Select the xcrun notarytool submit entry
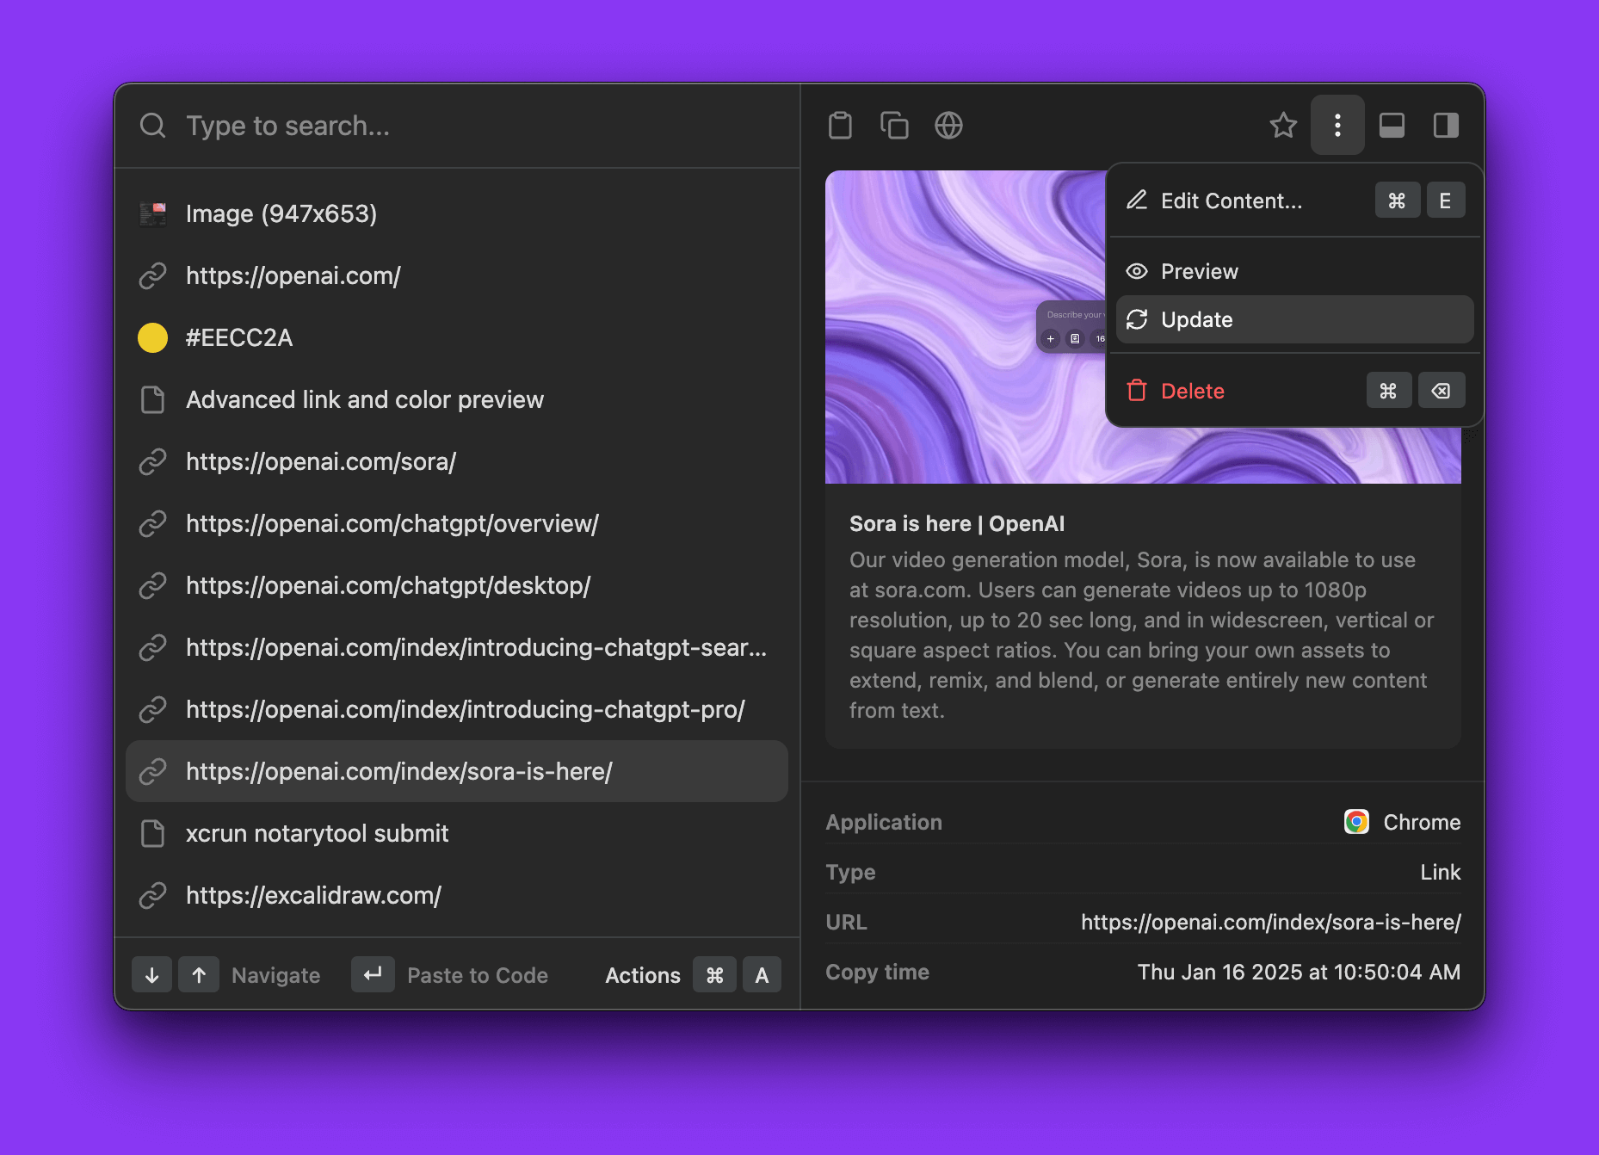The image size is (1599, 1155). [x=457, y=833]
